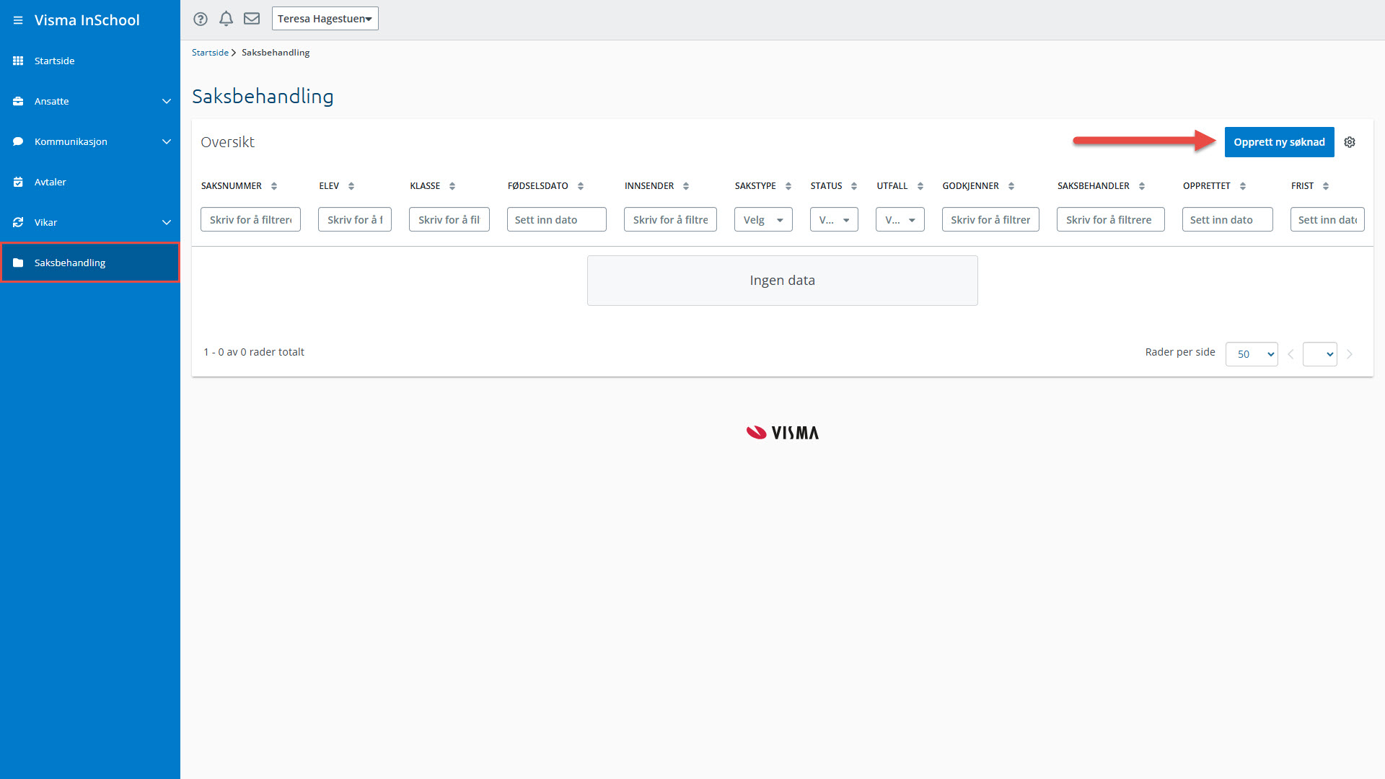Go to next page arrow
The height and width of the screenshot is (779, 1385).
tap(1350, 354)
